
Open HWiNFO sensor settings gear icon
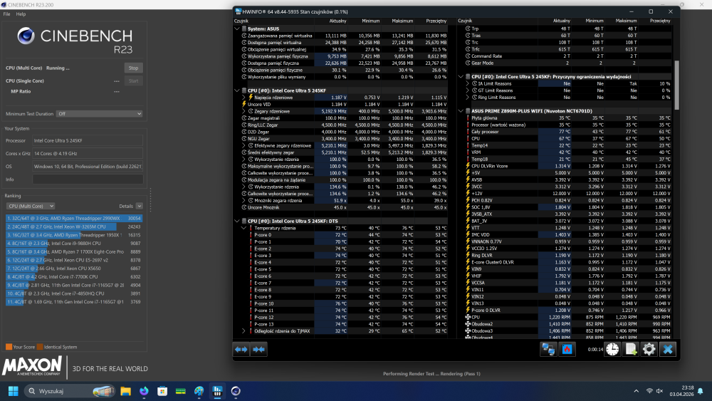649,349
